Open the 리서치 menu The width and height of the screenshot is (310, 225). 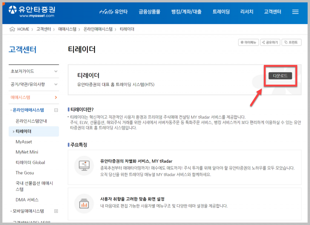(247, 12)
